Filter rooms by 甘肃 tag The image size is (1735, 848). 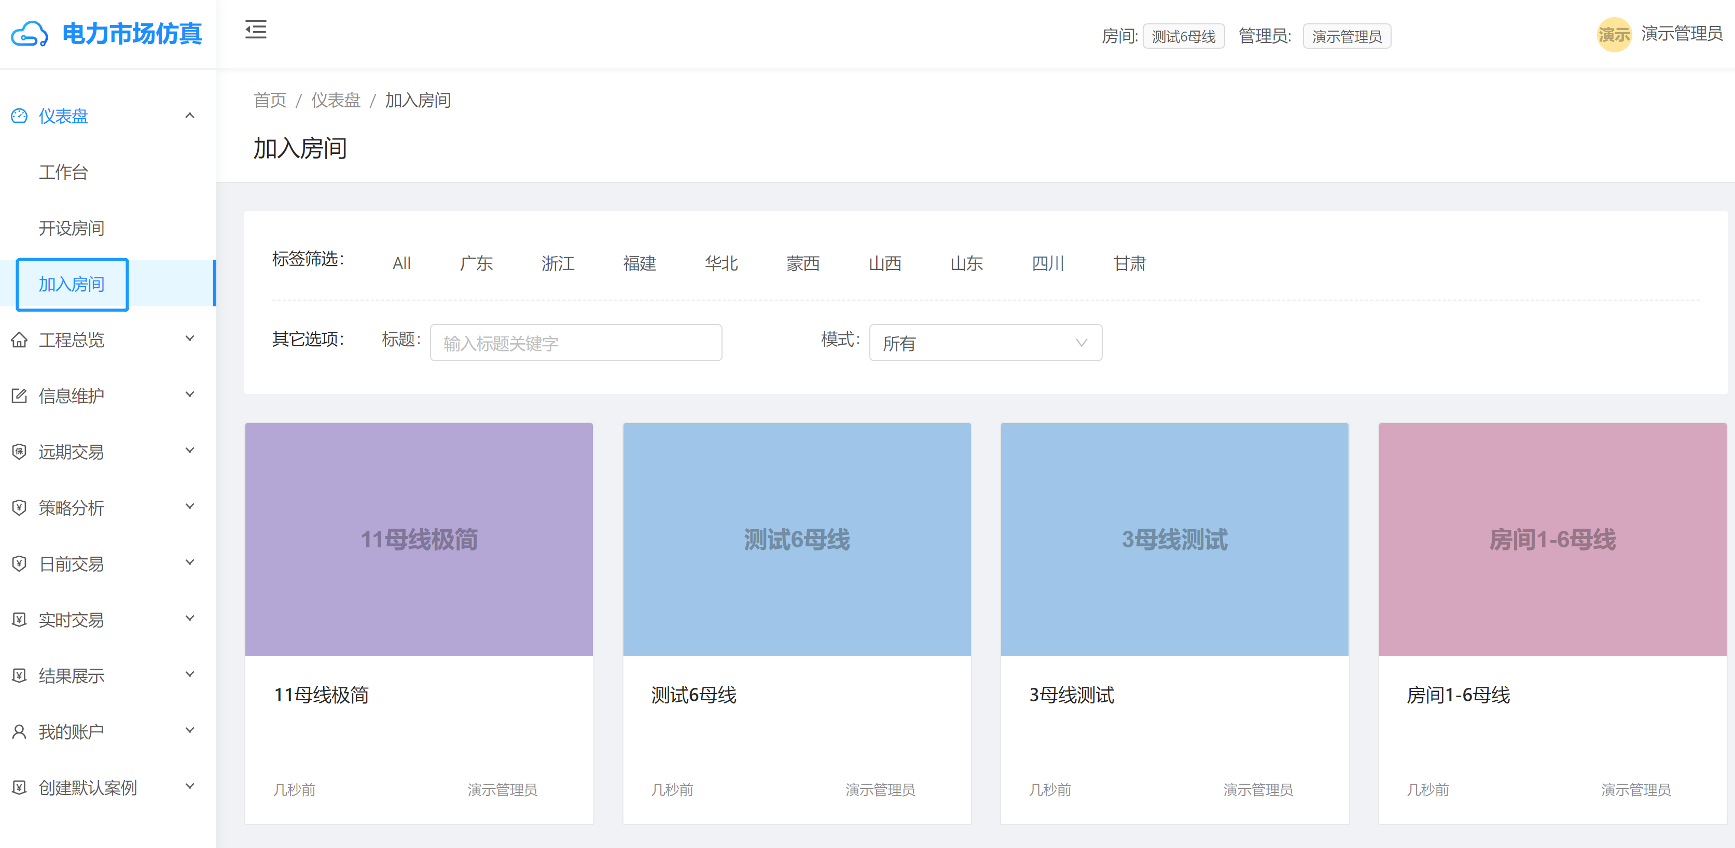click(1130, 263)
